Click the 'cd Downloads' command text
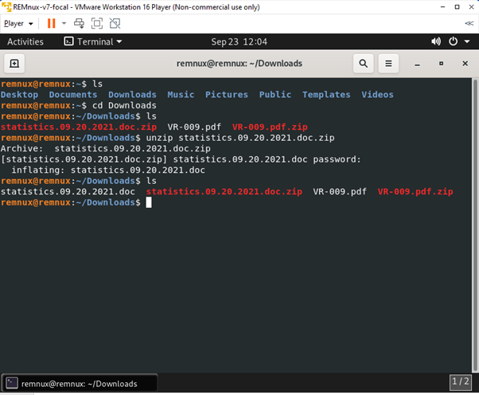The width and height of the screenshot is (479, 395). (x=124, y=105)
